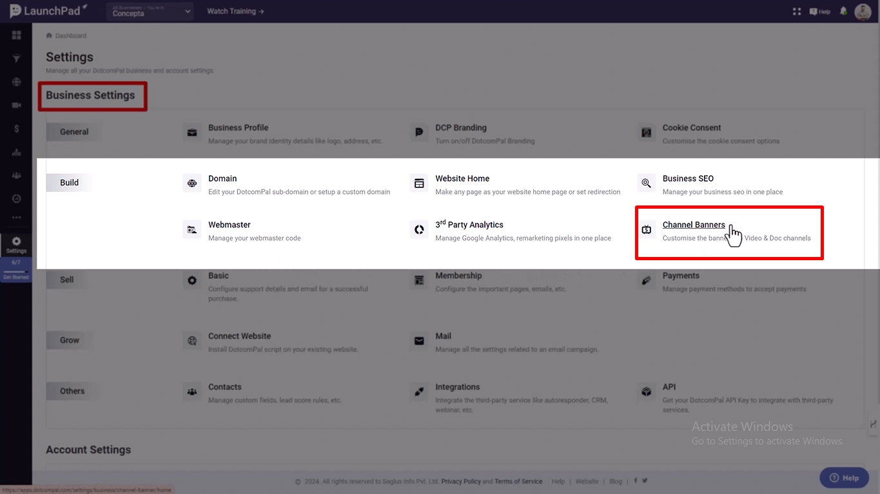Select the clock icon in left sidebar
This screenshot has width=880, height=494.
point(16,198)
